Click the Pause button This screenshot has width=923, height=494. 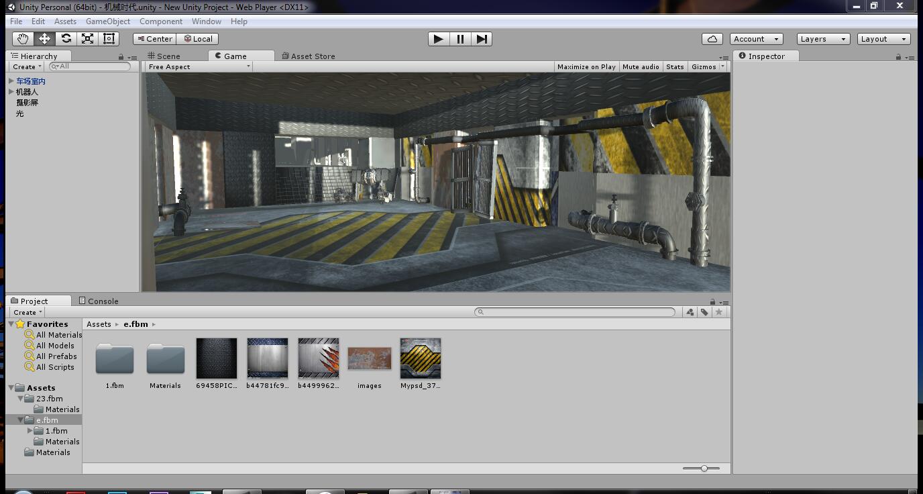[x=460, y=39]
